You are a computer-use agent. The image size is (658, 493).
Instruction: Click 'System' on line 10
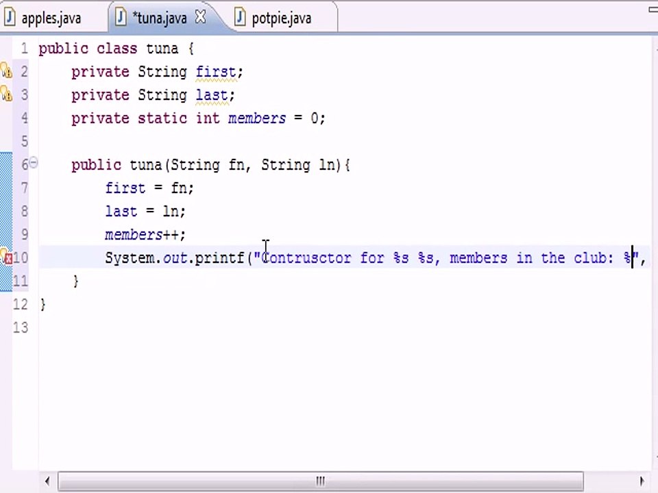pos(130,258)
